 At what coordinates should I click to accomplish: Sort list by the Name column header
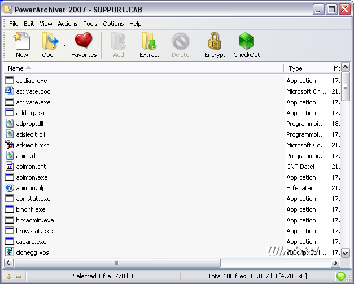[143, 68]
